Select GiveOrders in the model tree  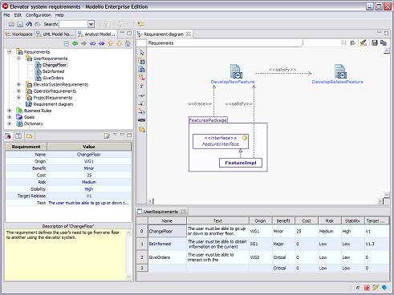click(x=53, y=78)
